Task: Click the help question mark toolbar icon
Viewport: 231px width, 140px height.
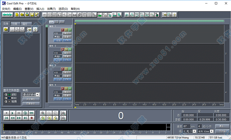Action: click(x=174, y=15)
